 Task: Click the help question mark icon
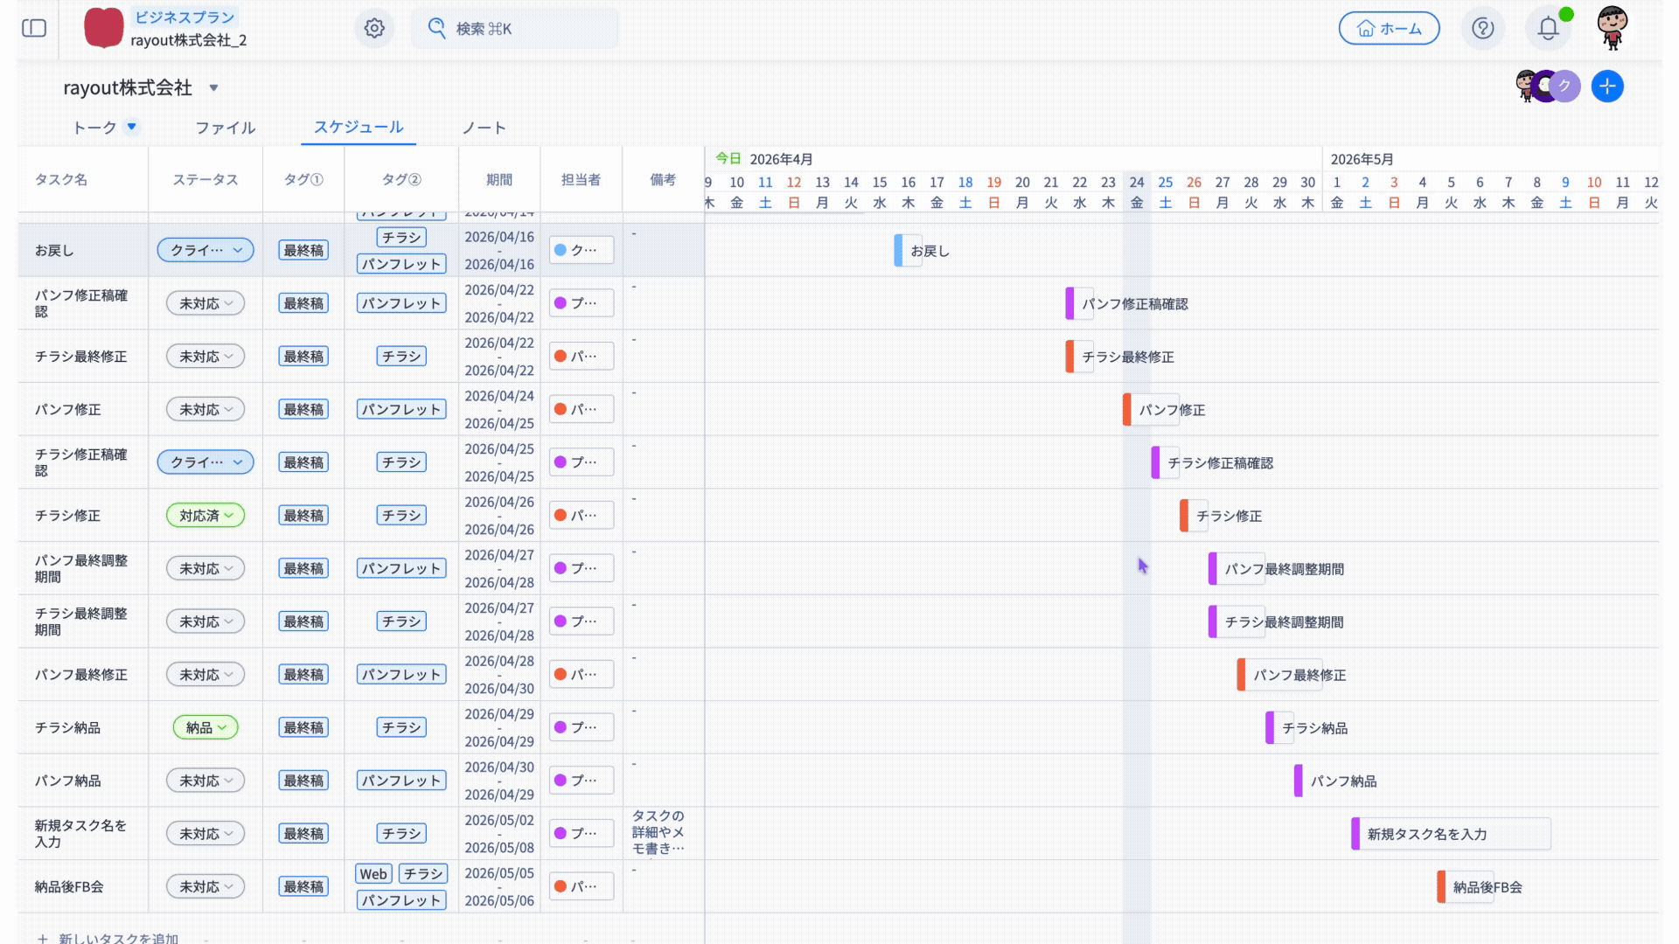coord(1482,28)
